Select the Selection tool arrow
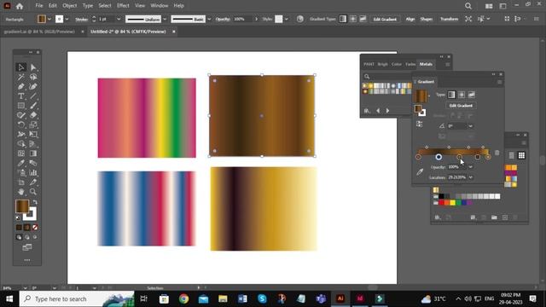The image size is (546, 307). [x=20, y=67]
